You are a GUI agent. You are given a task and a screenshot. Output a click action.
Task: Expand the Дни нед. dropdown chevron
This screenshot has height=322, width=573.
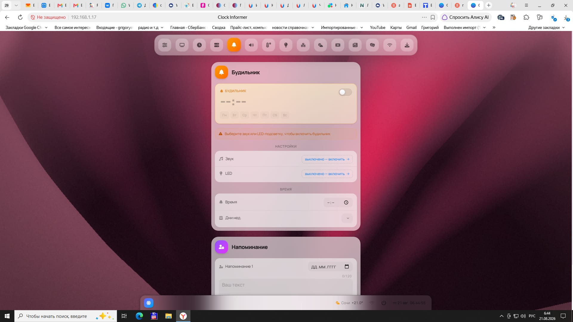348,218
